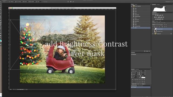This screenshot has height=97, width=173.
Task: Switch to the Actions tab
Action: (136, 5)
